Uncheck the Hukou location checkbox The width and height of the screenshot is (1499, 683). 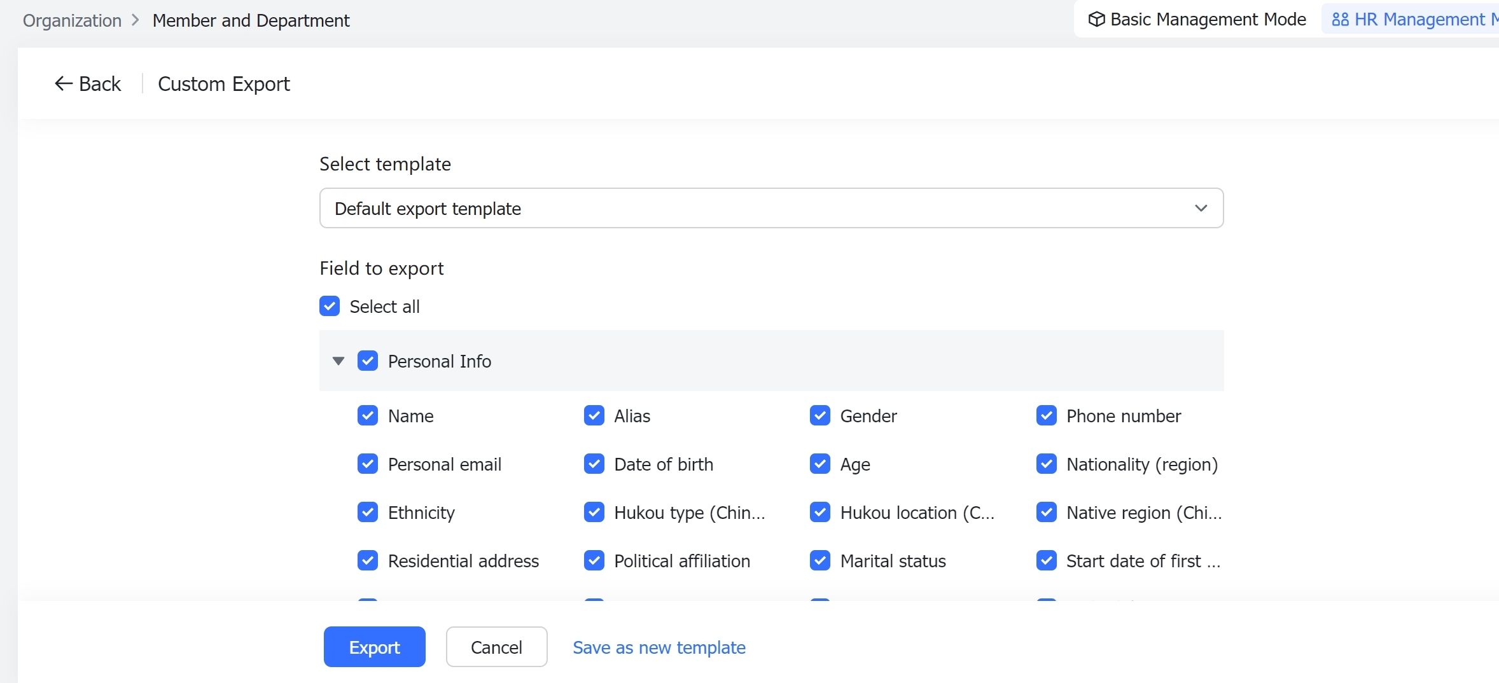coord(820,512)
